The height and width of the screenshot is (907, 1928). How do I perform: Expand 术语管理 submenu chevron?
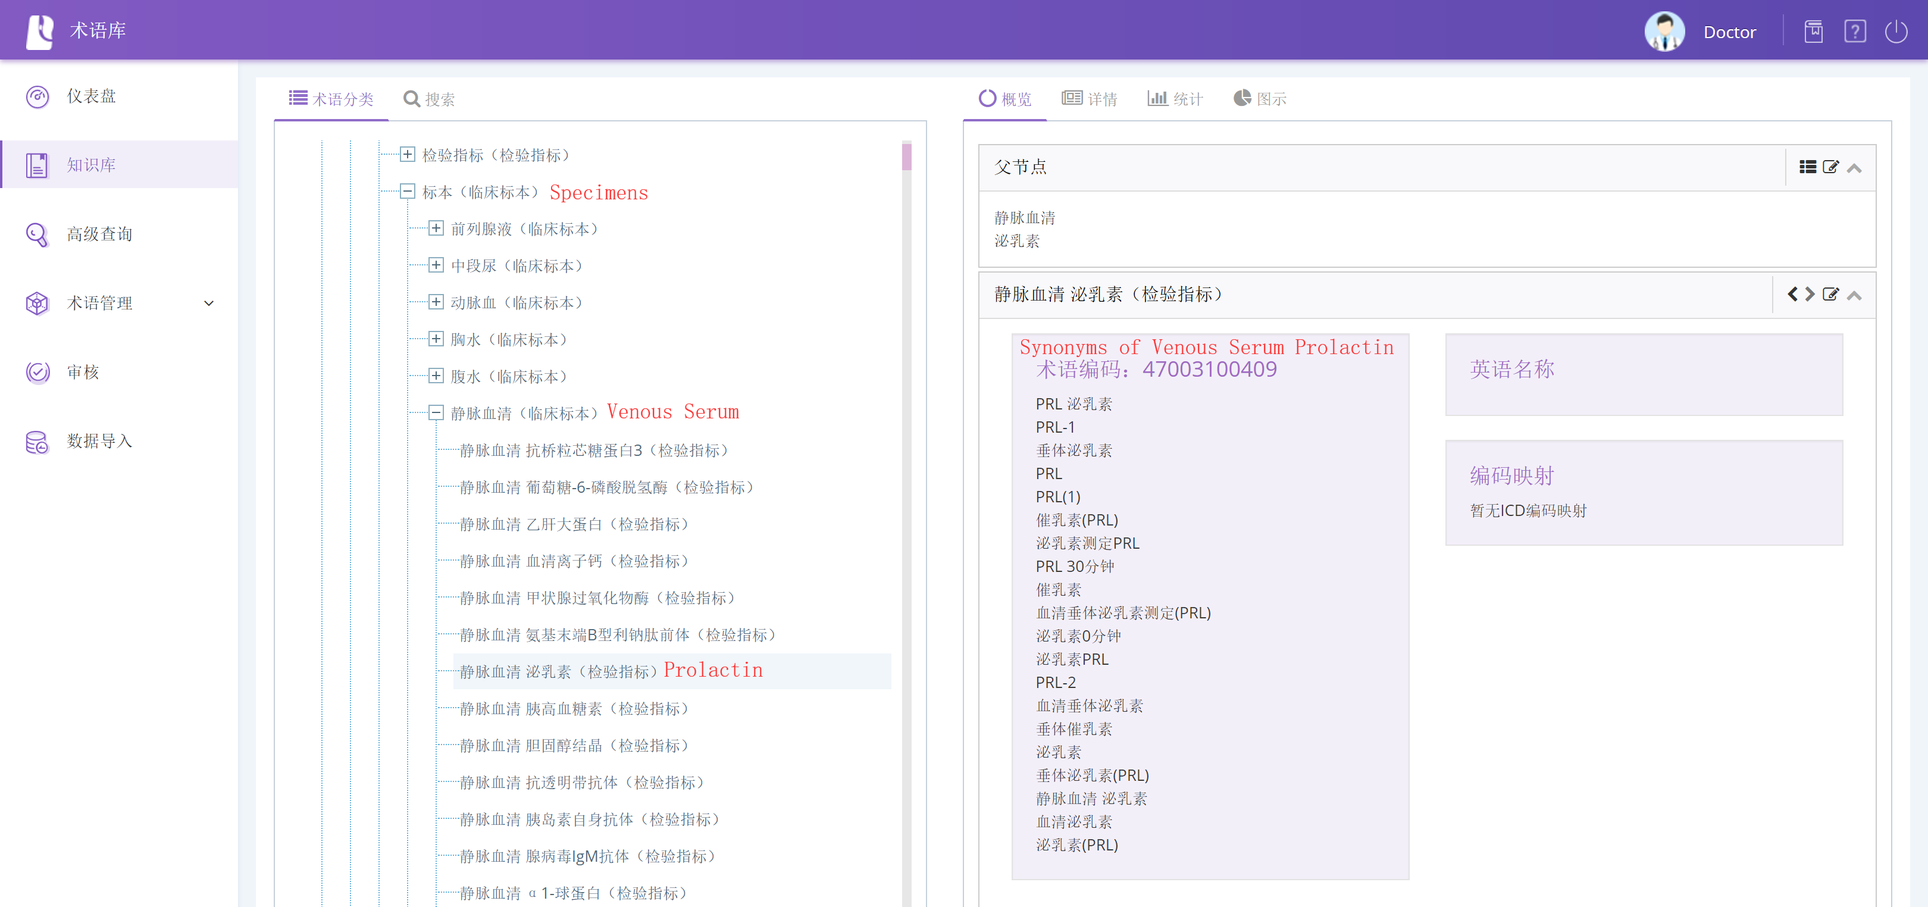coord(209,303)
